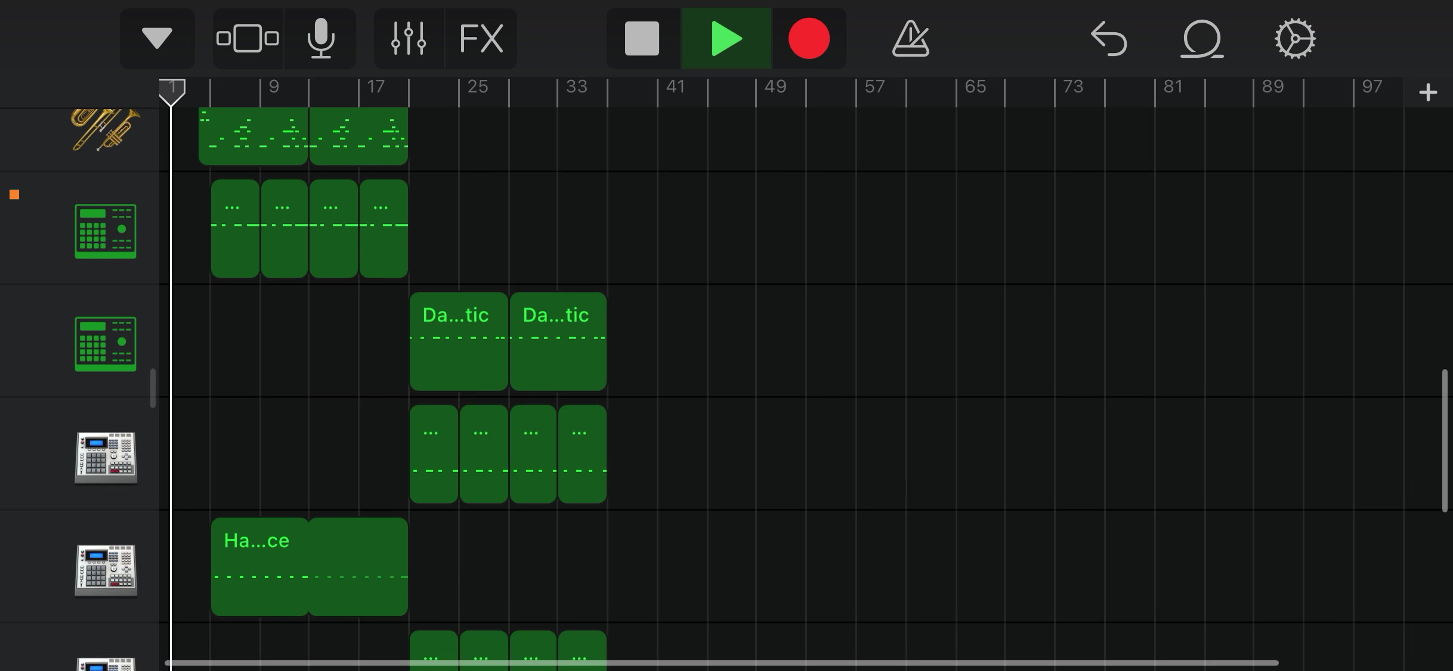Select the right Da...tic region
1453x671 pixels.
click(x=558, y=341)
